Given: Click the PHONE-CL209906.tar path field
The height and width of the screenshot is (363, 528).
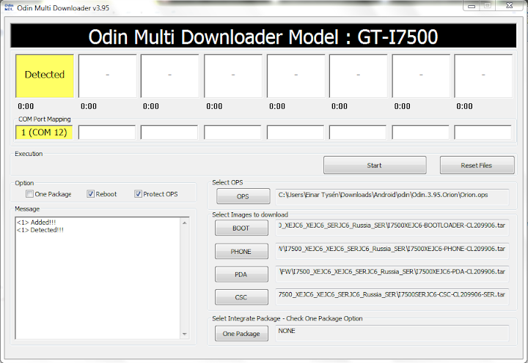Looking at the screenshot, I should pyautogui.click(x=392, y=251).
